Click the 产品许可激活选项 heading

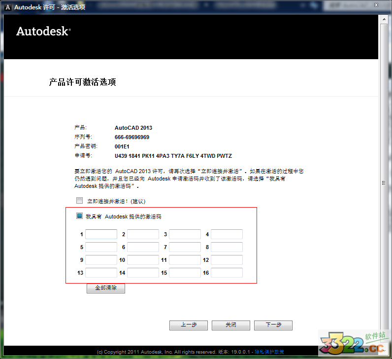tap(83, 82)
